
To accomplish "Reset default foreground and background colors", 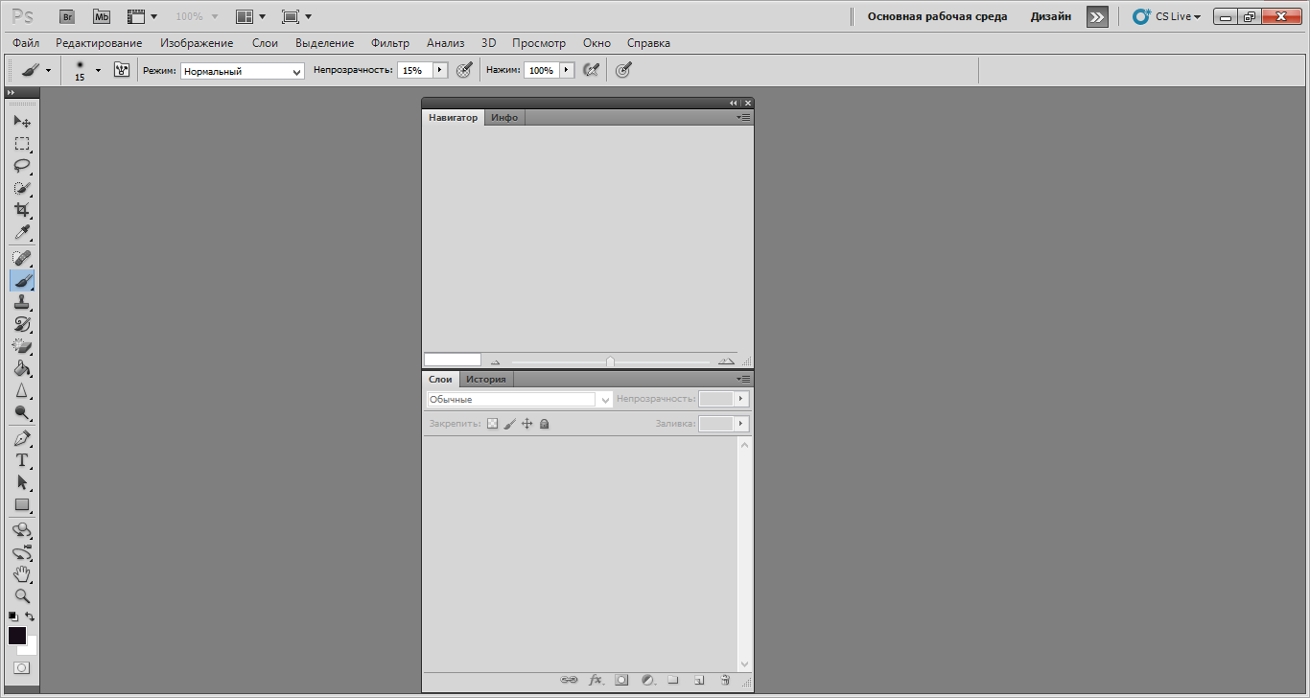I will tap(13, 617).
